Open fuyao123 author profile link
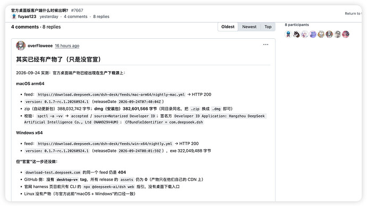Viewport: 367px width, 206px height. tap(27, 16)
